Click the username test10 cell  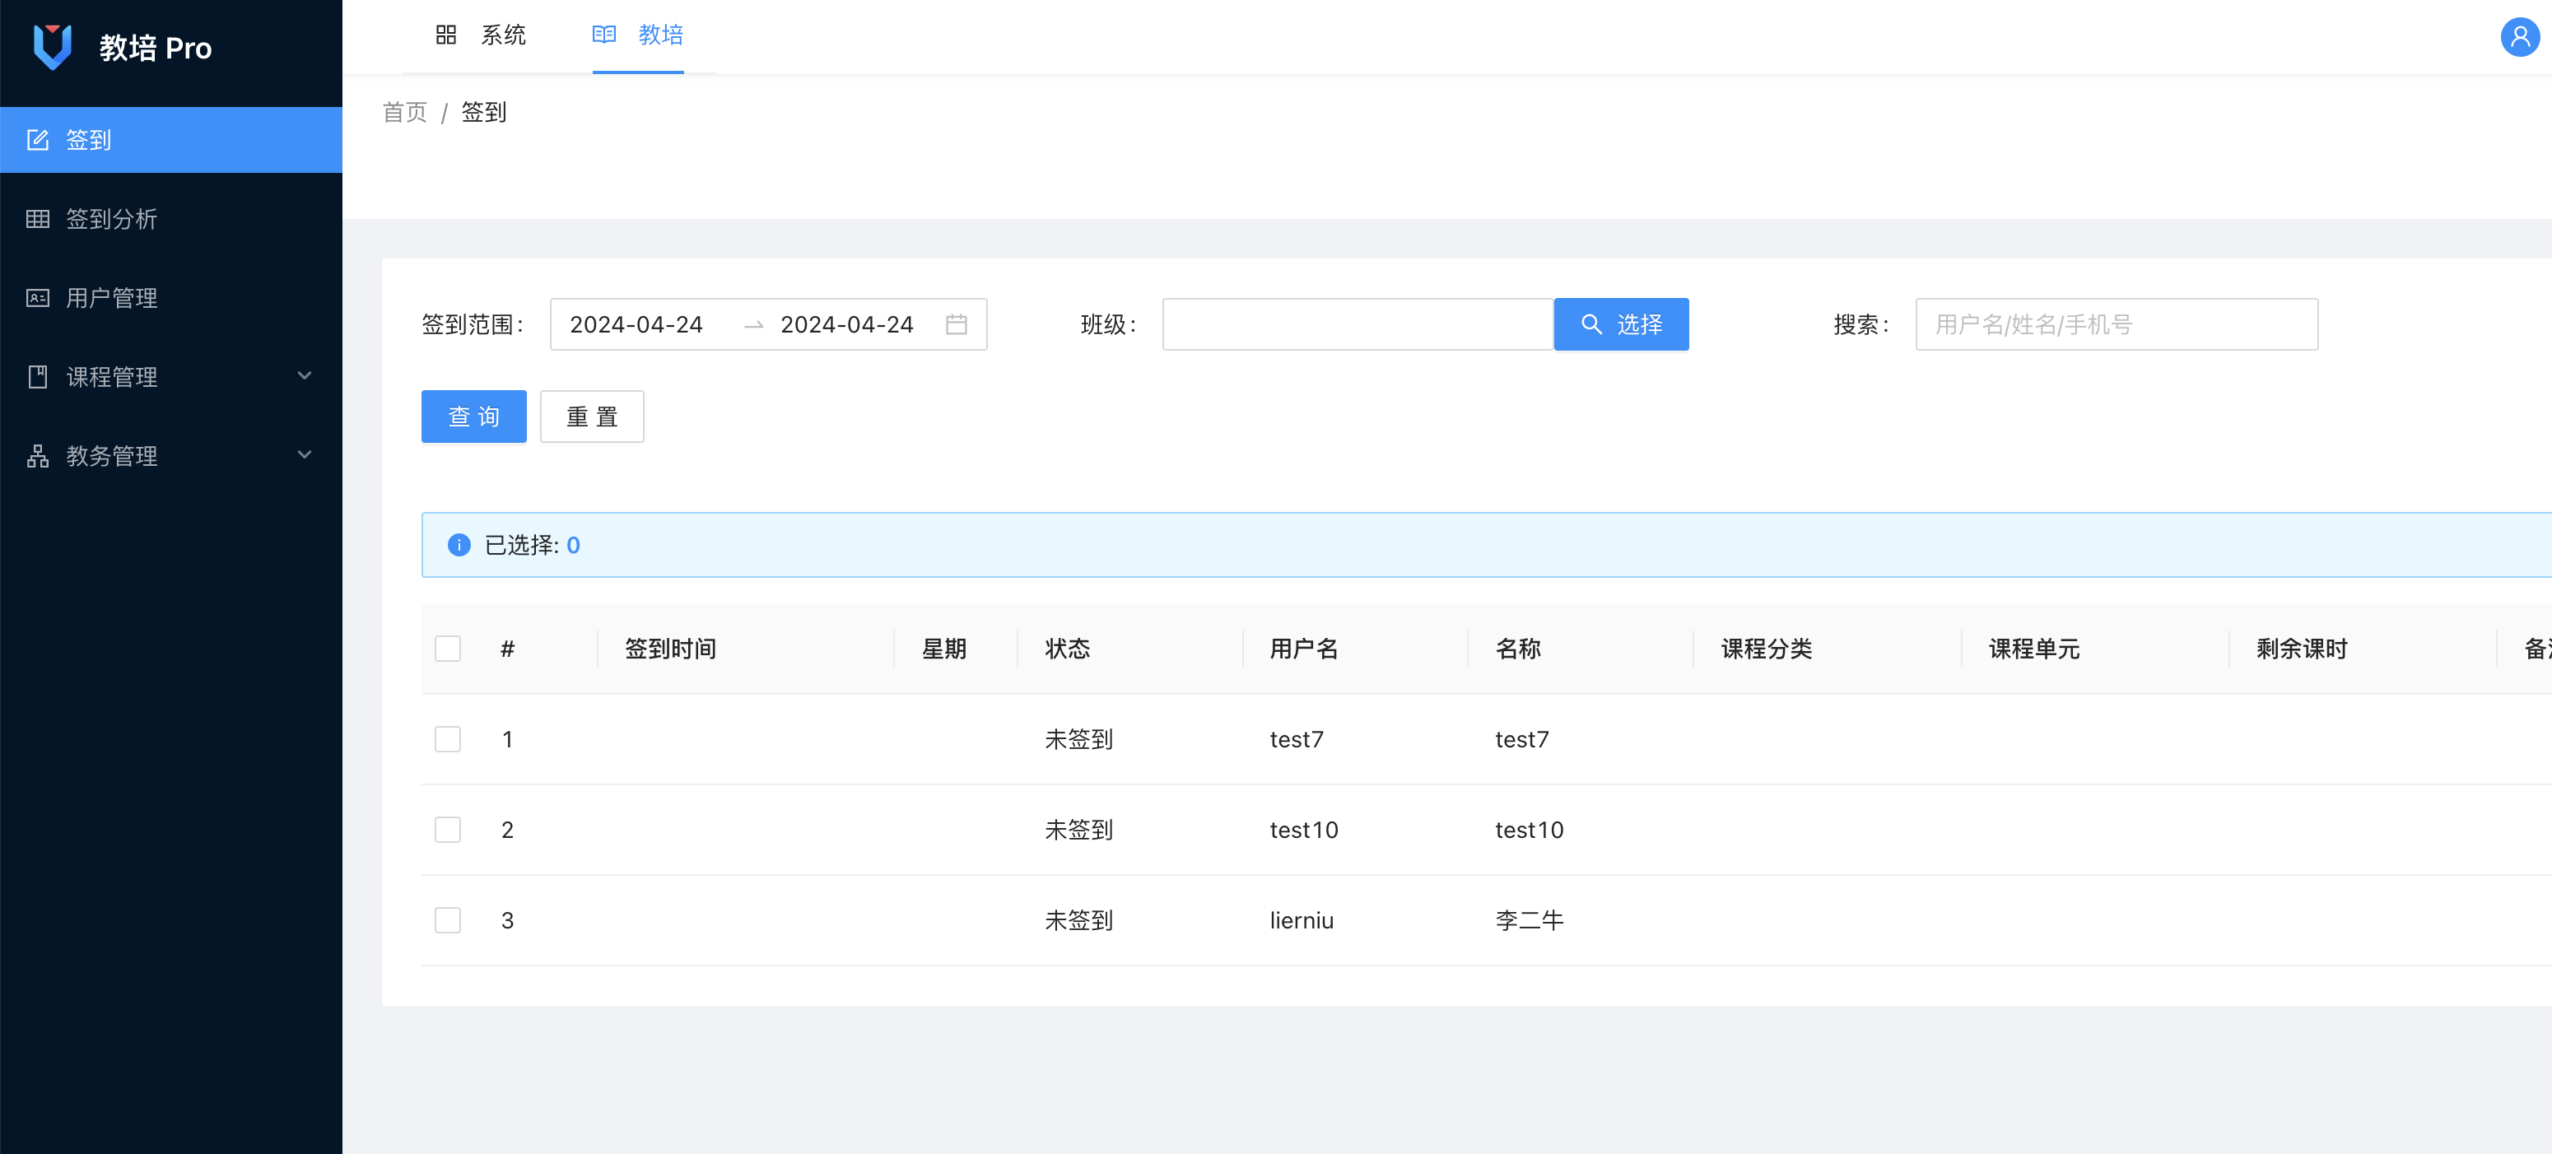tap(1305, 829)
